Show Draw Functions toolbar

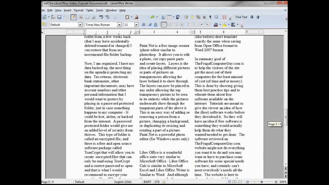click(x=178, y=17)
